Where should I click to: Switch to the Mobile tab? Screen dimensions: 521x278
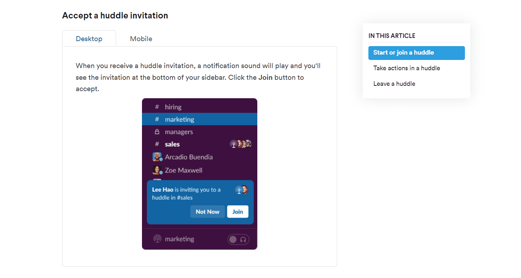141,39
